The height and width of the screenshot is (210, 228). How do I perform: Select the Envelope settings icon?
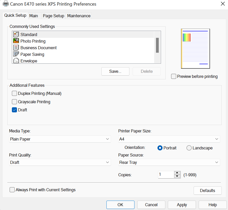(16, 61)
